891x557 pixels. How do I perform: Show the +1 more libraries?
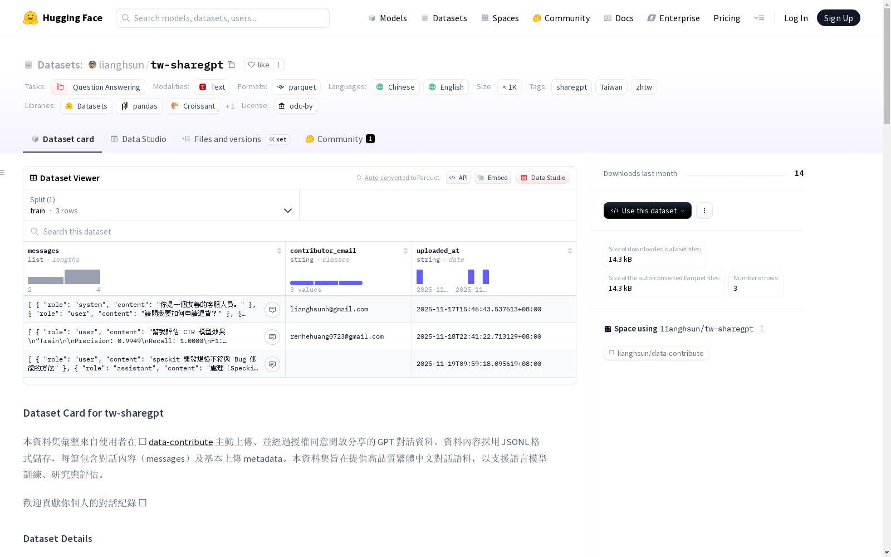[230, 106]
